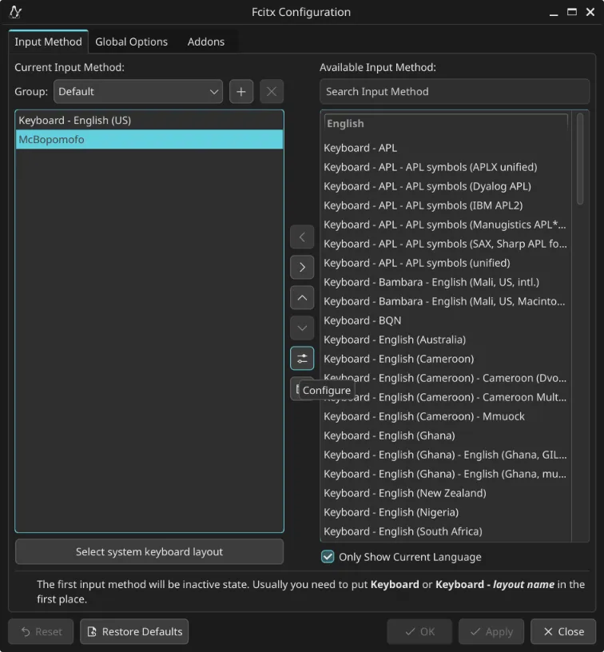Select Keyboard - English (South Africa)
The height and width of the screenshot is (652, 604).
(446, 531)
